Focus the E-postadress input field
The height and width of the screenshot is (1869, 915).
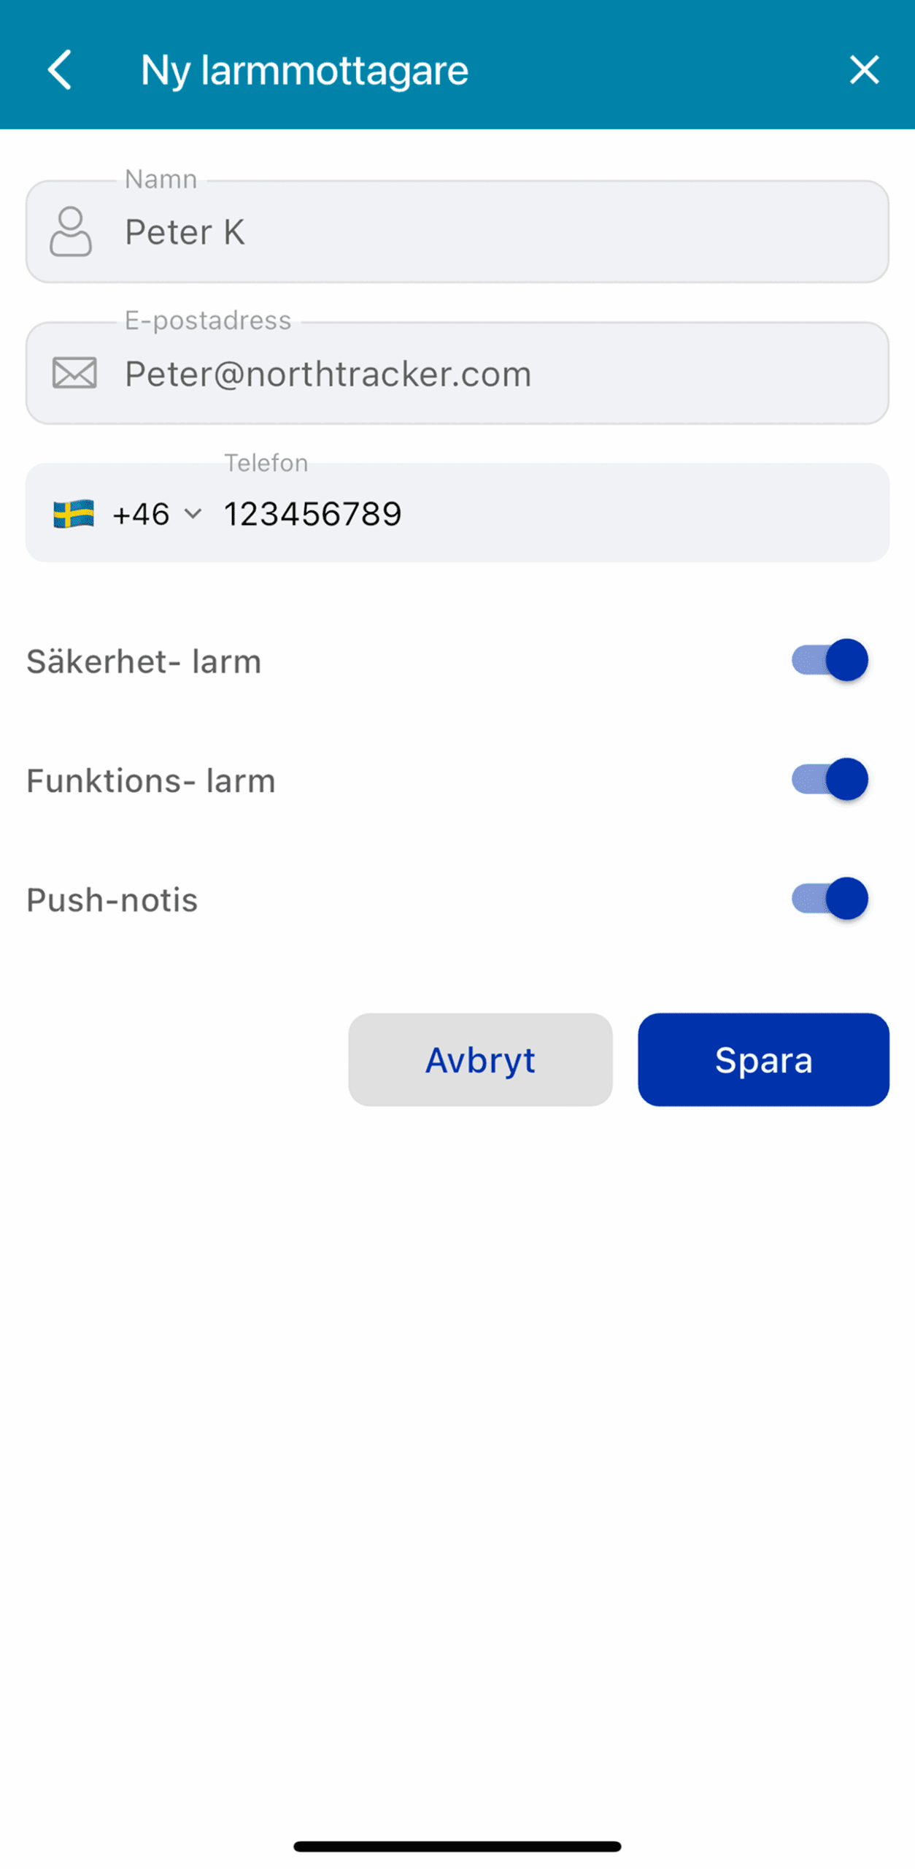tap(496, 373)
